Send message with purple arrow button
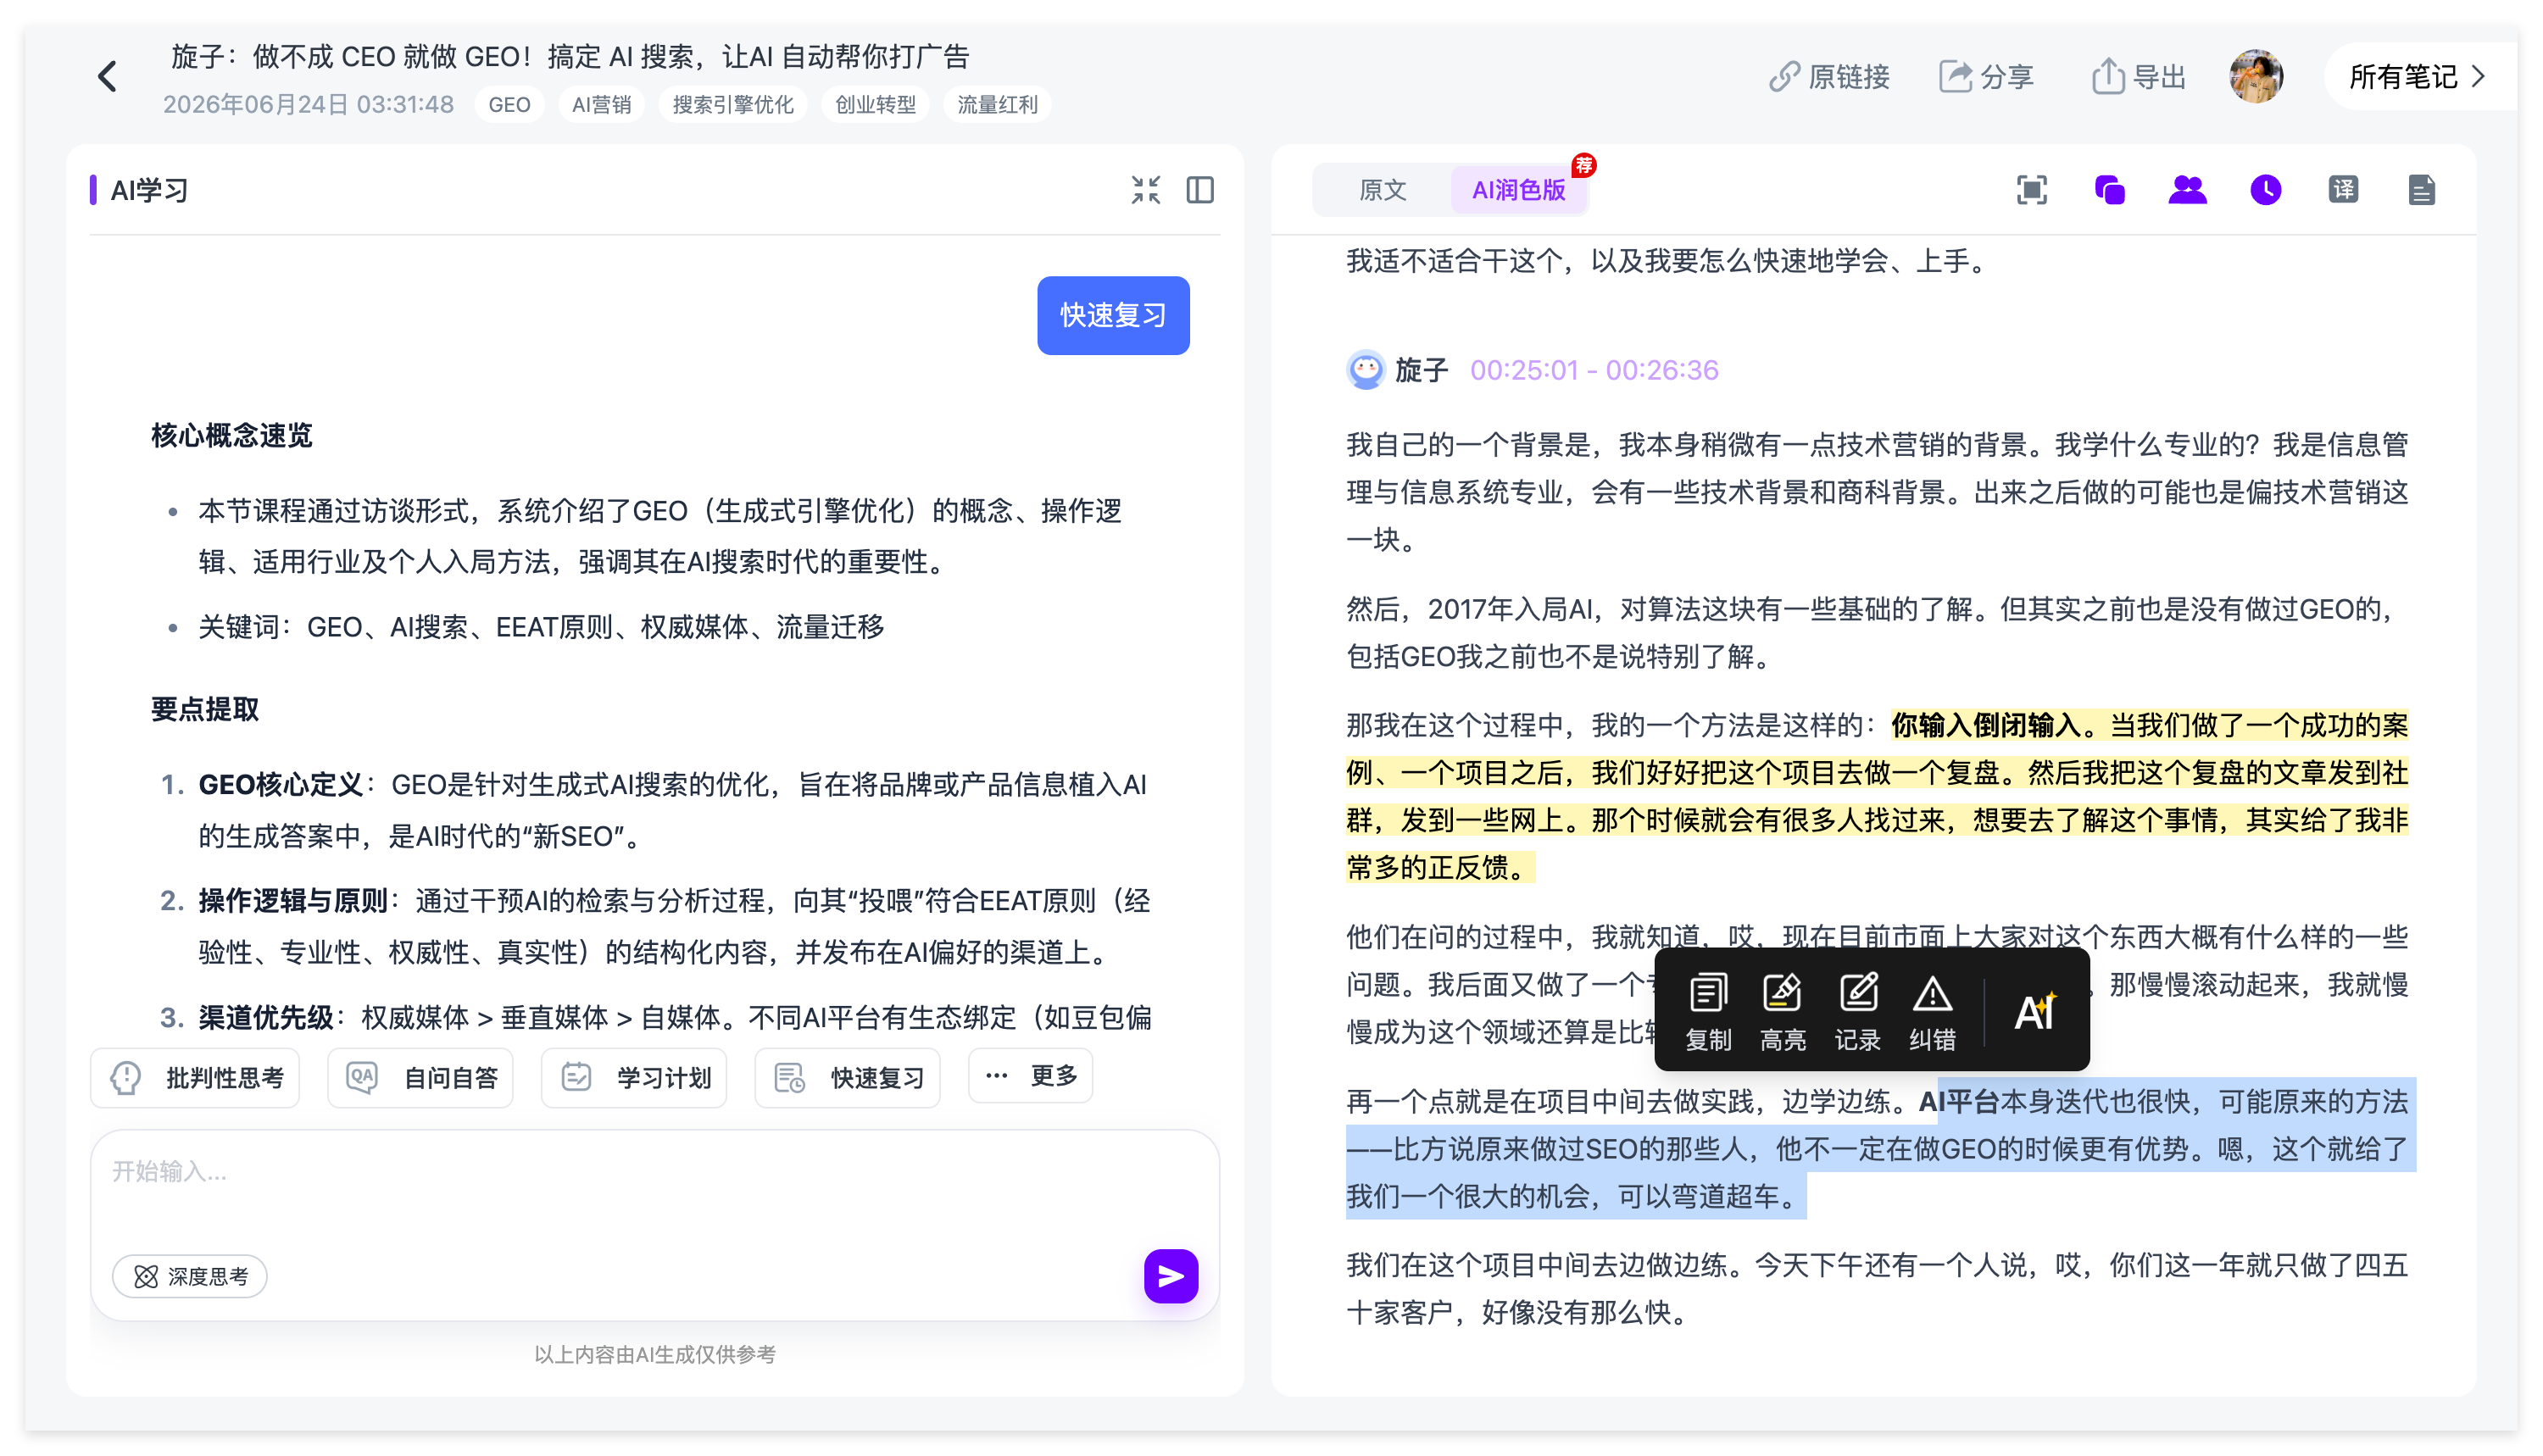Screen dimensions: 2543x1456 pos(1171,1276)
